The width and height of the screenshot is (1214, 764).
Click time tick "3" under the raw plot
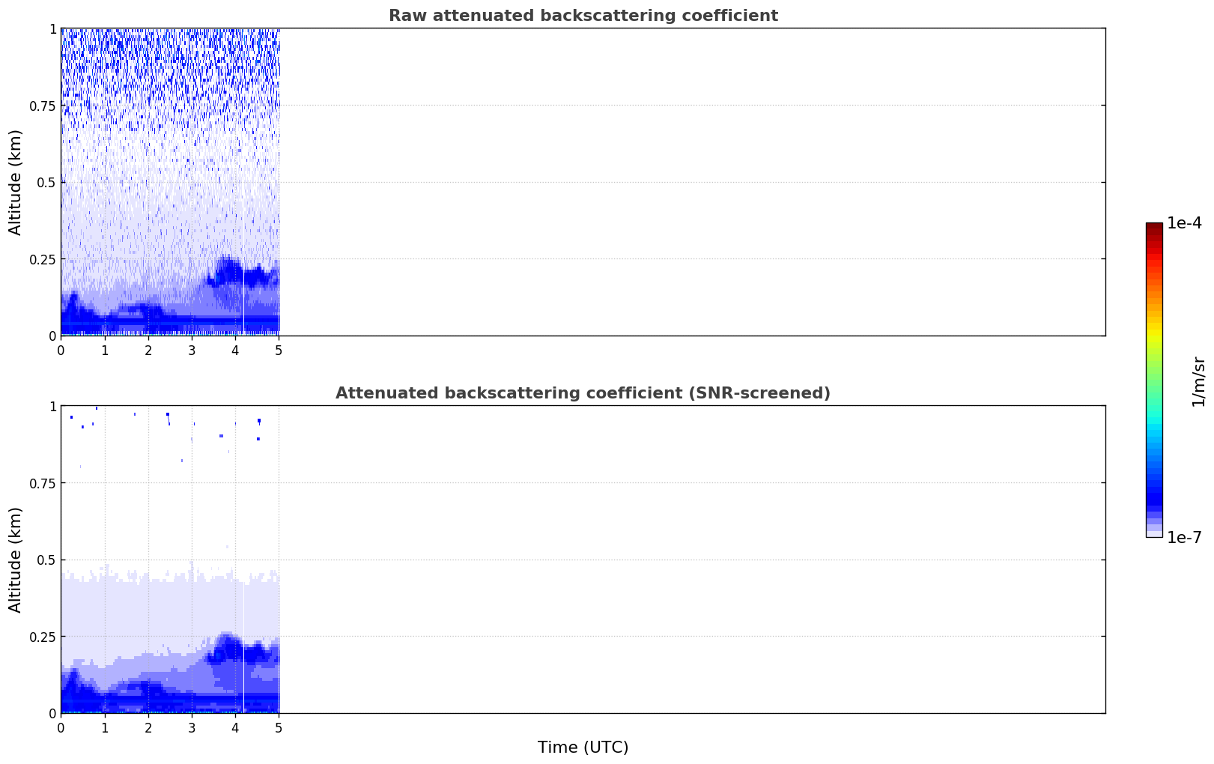pos(192,350)
